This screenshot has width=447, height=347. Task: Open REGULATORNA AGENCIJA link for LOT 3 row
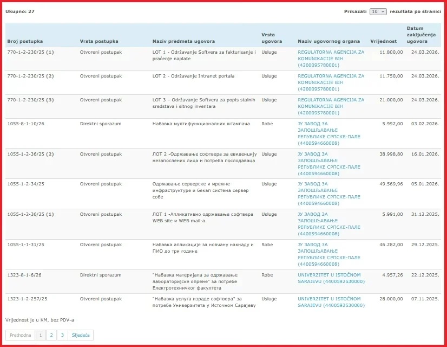pos(331,106)
